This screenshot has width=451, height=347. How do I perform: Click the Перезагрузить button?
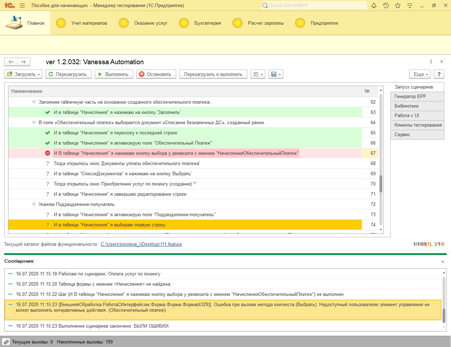(x=68, y=74)
